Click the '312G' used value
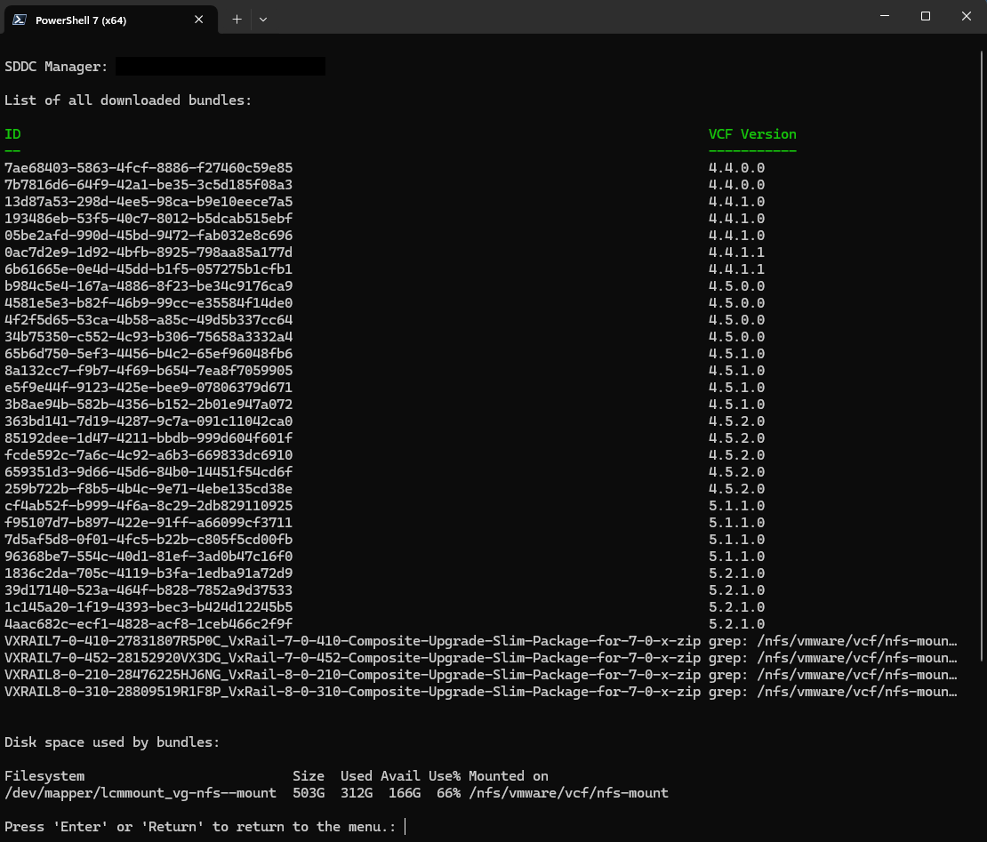987x842 pixels. (x=357, y=793)
